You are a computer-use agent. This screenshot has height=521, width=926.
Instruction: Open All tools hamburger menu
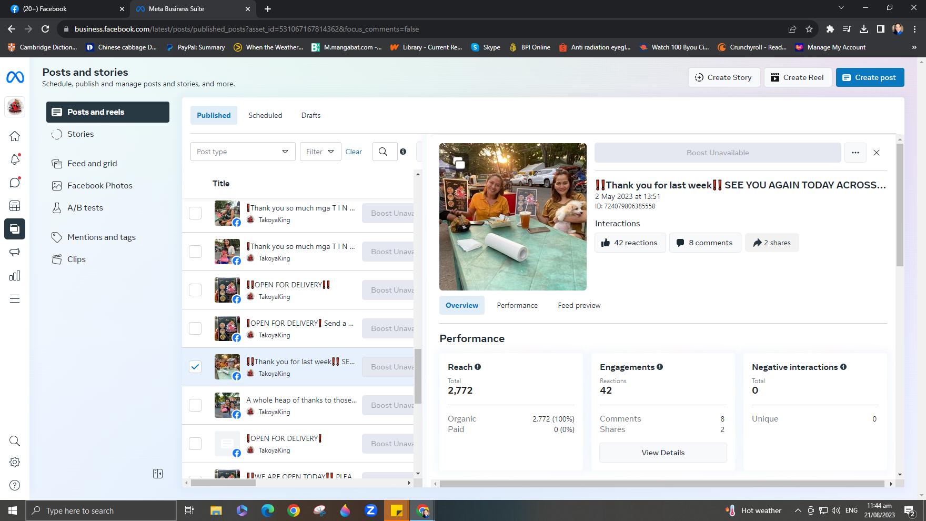pyautogui.click(x=15, y=299)
